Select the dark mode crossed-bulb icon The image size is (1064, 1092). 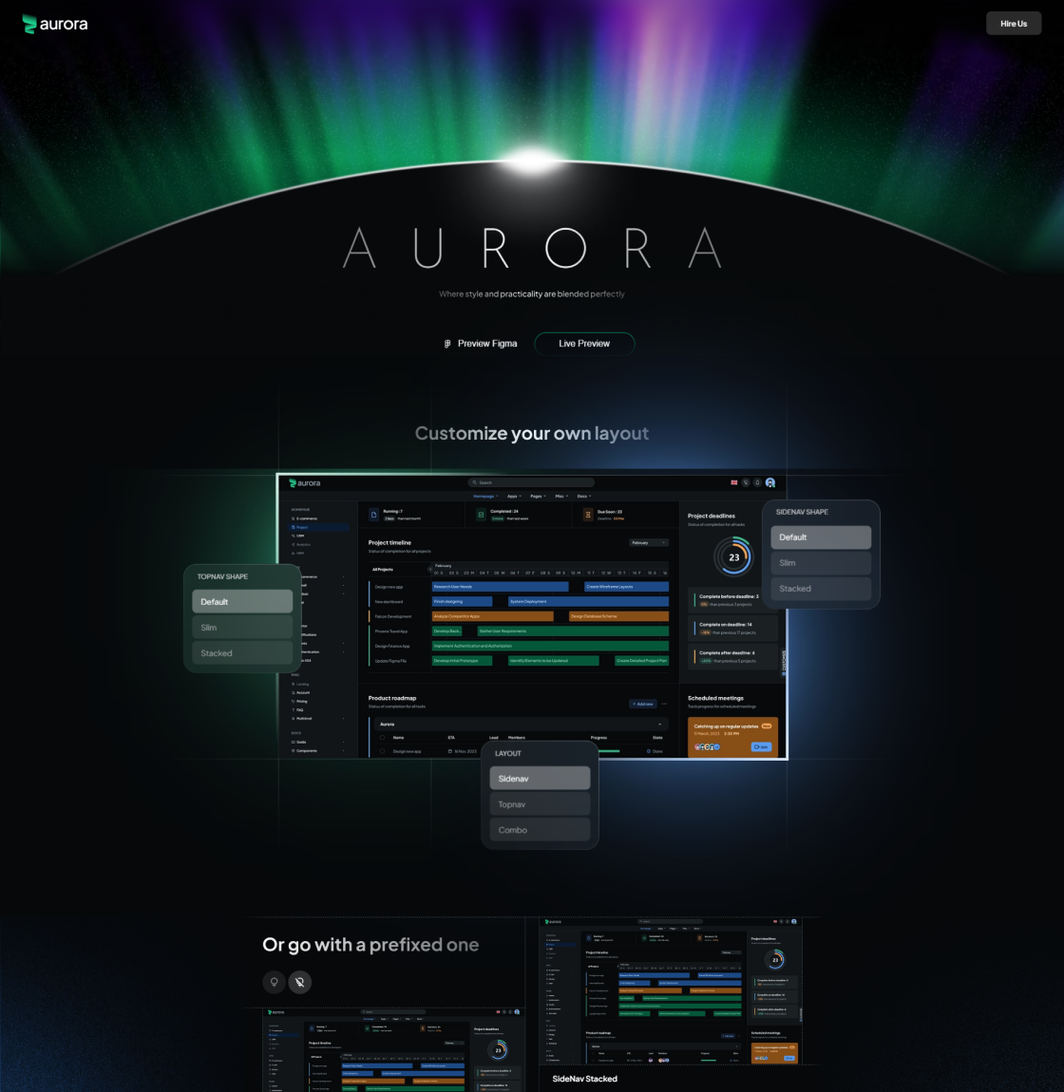click(299, 982)
